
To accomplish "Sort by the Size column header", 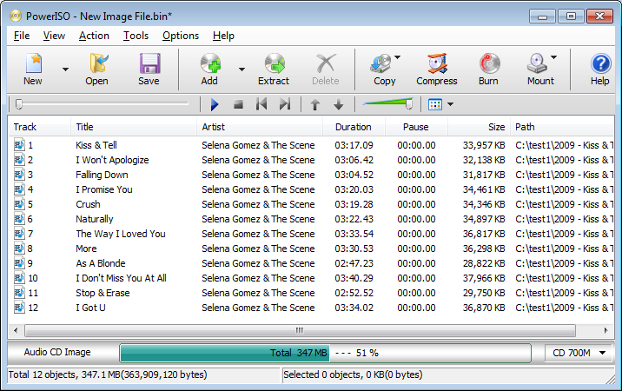I will [x=480, y=127].
